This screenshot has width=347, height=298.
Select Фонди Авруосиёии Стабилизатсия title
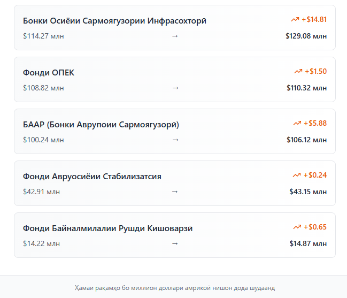pyautogui.click(x=92, y=177)
